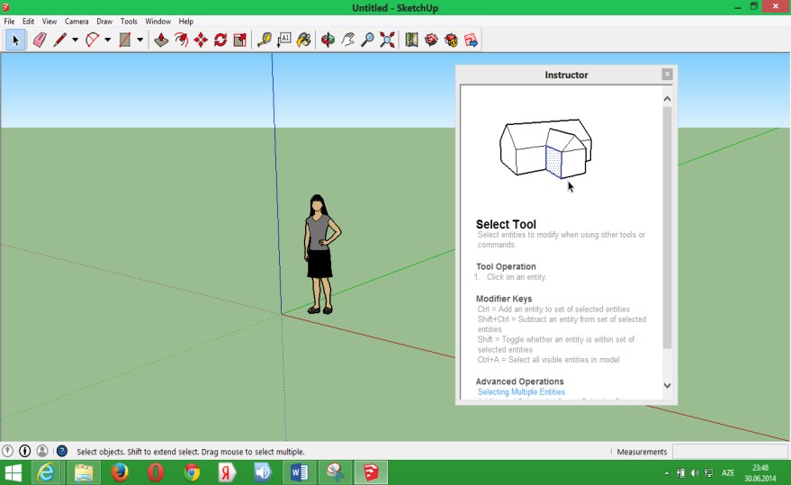This screenshot has width=791, height=485.
Task: Click the AZE language indicator
Action: coord(728,473)
